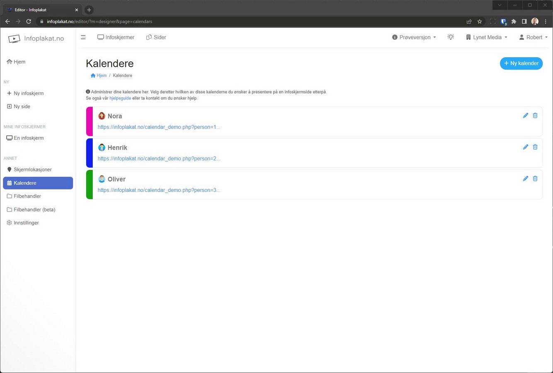This screenshot has width=553, height=373.
Task: Click the edit pencil icon for Nora
Action: pyautogui.click(x=525, y=116)
